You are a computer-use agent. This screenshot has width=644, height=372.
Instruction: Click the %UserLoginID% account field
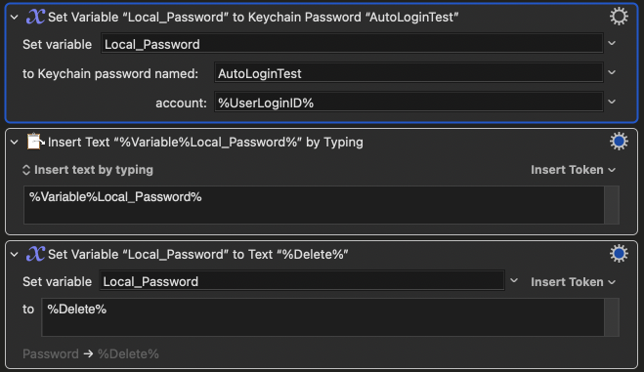[x=408, y=103]
